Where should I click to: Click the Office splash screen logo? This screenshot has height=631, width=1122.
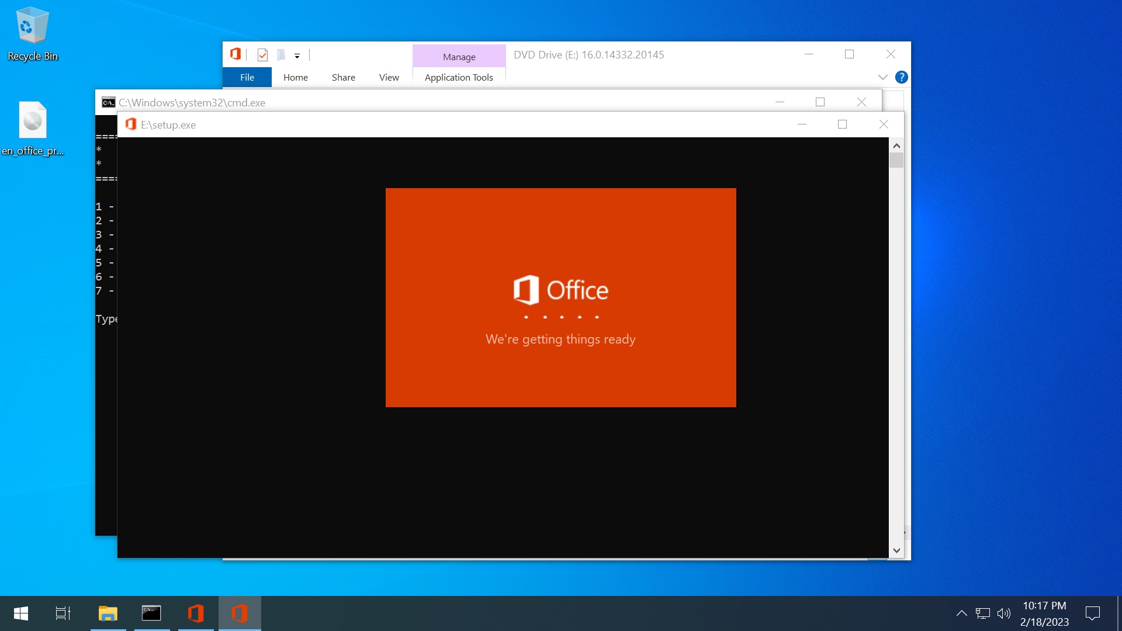560,290
